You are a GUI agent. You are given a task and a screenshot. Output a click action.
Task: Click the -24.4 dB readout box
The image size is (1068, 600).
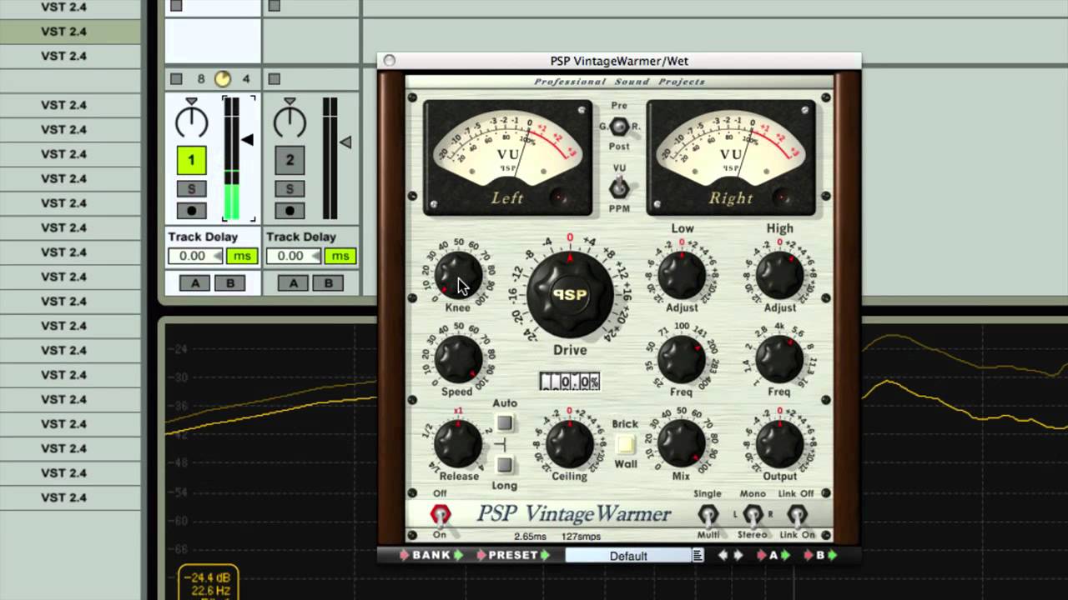click(209, 582)
